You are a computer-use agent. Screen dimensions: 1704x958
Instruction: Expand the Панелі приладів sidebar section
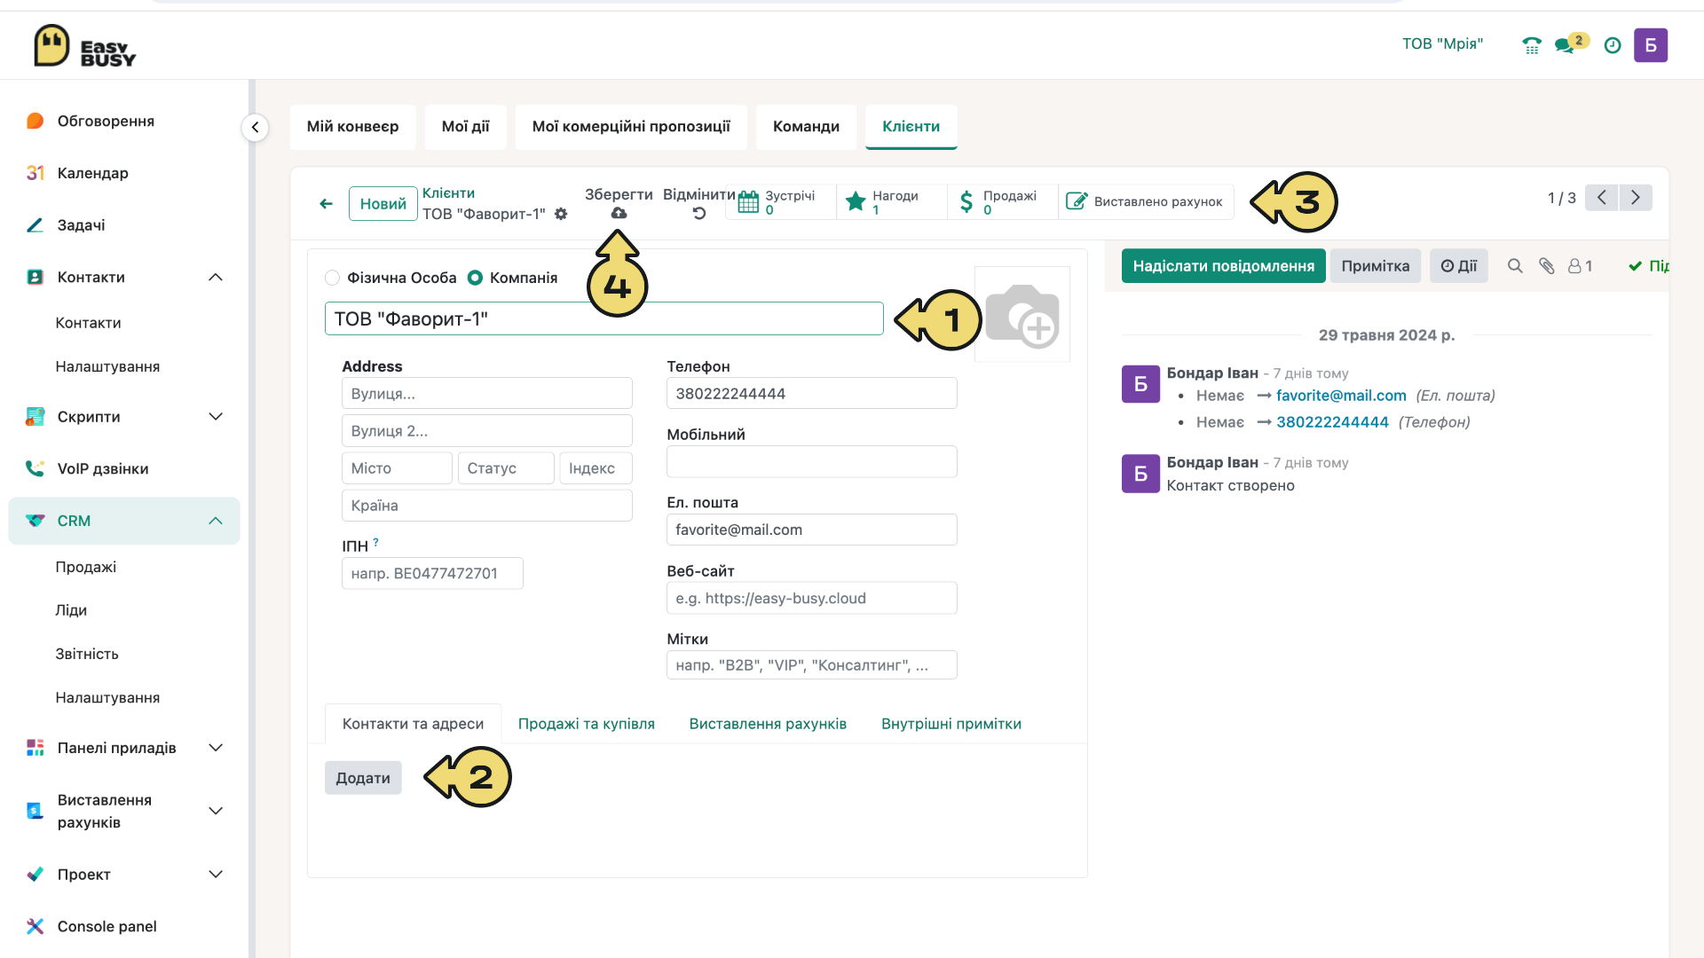coord(216,748)
